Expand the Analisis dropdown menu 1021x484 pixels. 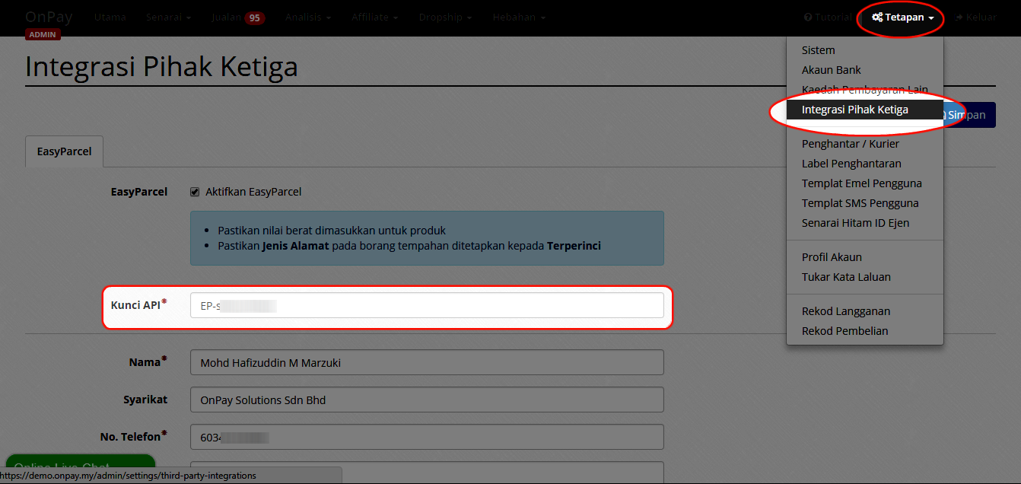coord(308,17)
